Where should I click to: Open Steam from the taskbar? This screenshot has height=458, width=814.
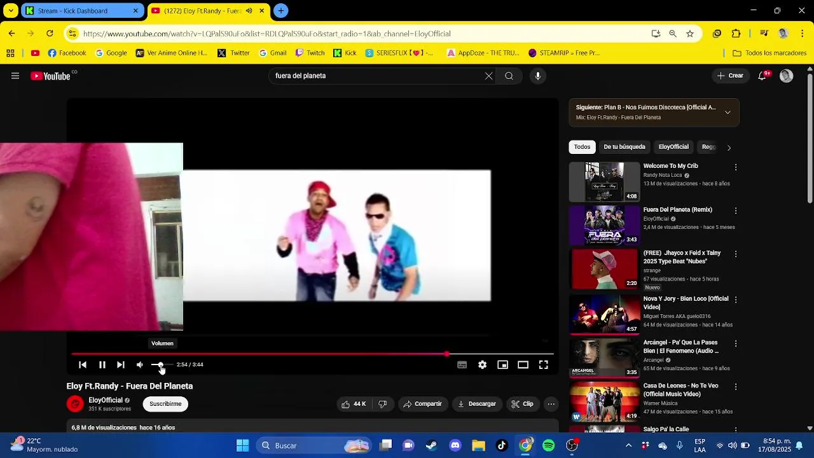tap(431, 445)
